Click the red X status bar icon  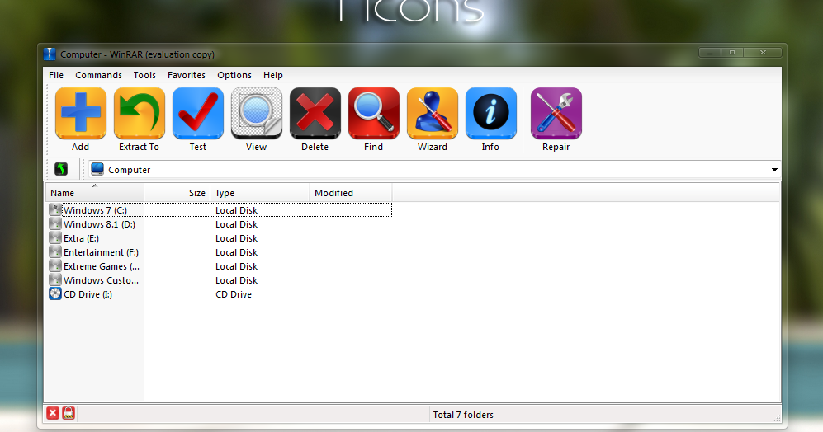click(53, 413)
